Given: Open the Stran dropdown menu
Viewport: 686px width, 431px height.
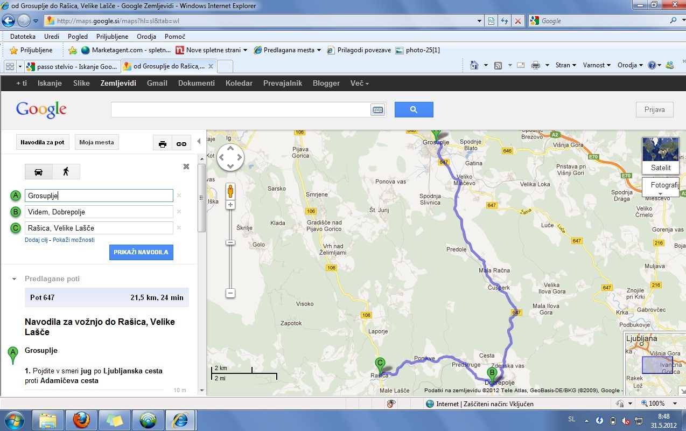Looking at the screenshot, I should [x=566, y=65].
